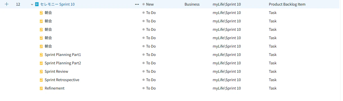Screen dimensions: 343x101
Task: Click Task type in Sprint Review row
Action: pyautogui.click(x=273, y=71)
